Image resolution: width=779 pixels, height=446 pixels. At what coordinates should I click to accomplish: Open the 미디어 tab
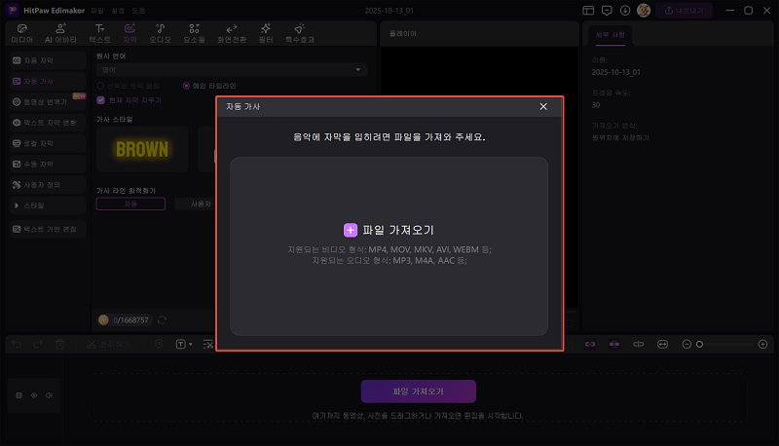pos(22,34)
